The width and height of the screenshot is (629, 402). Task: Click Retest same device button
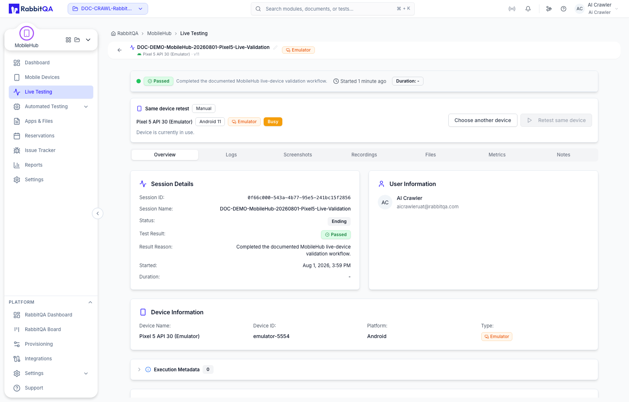556,120
